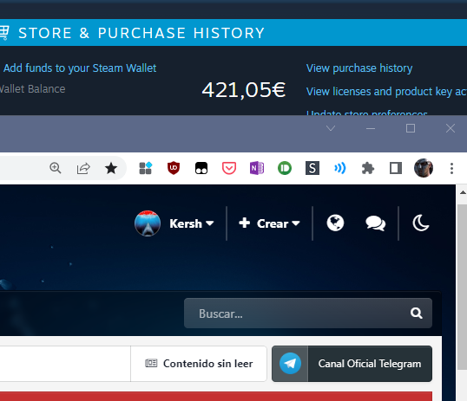Click Add funds to your Steam Wallet
Viewport: 467px width, 401px height.
pyautogui.click(x=80, y=68)
